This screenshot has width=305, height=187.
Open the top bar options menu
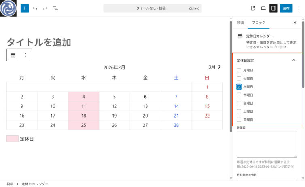[299, 8]
